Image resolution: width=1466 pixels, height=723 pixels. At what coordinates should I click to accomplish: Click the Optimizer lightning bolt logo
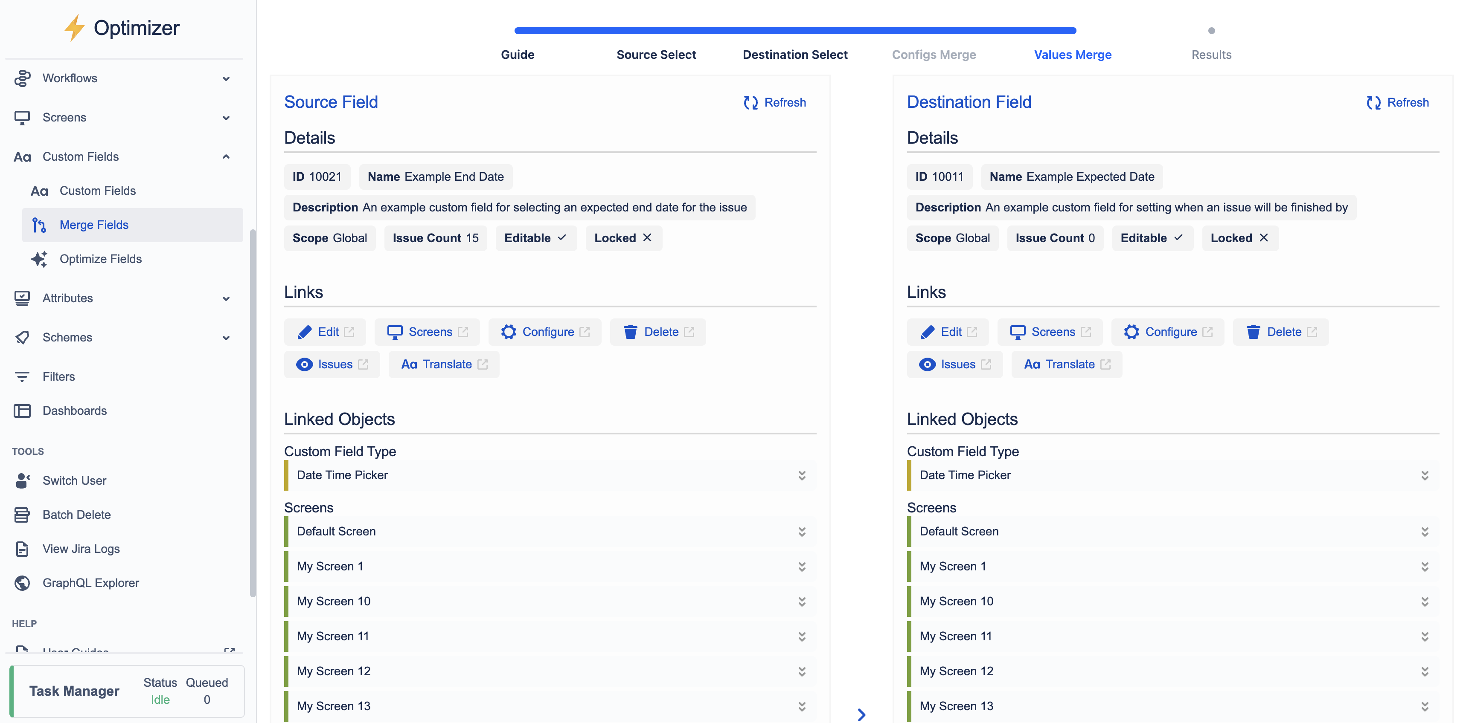click(74, 28)
